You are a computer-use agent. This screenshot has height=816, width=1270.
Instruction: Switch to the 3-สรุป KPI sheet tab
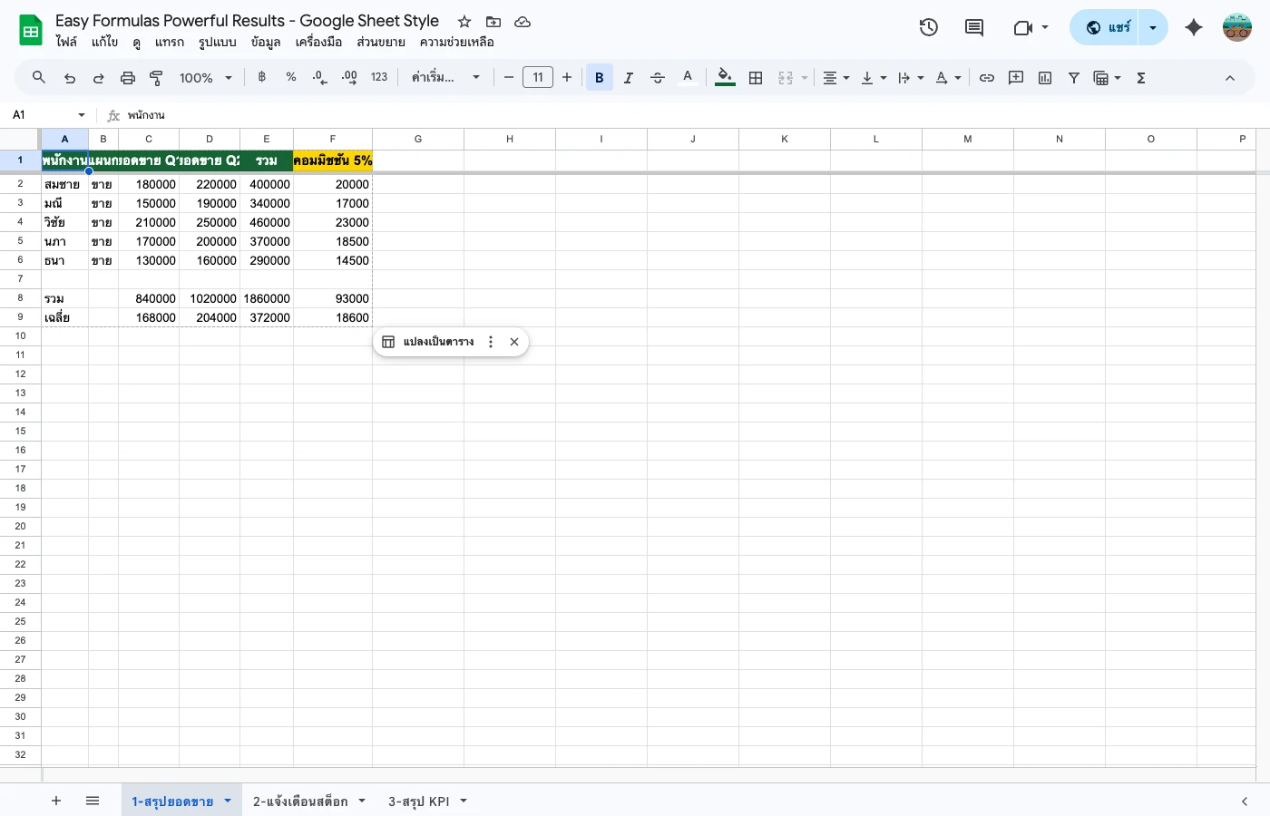pyautogui.click(x=420, y=801)
